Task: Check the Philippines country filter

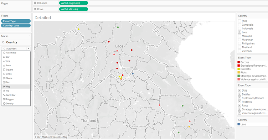Action: [x=239, y=43]
